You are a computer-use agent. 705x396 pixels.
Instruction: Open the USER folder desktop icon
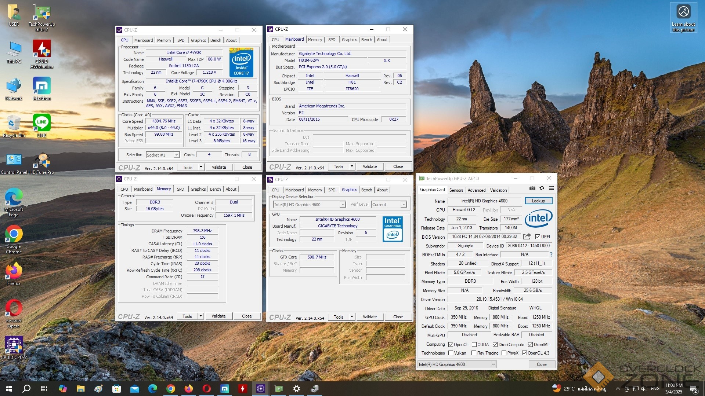pos(14,15)
